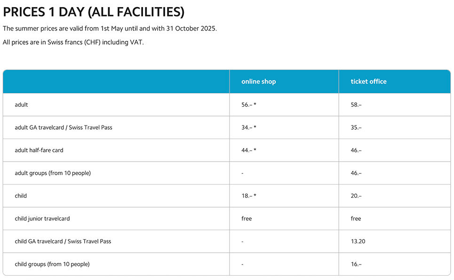454x280 pixels.
Task: Click the Swiss francs VAT note
Action: tap(73, 42)
